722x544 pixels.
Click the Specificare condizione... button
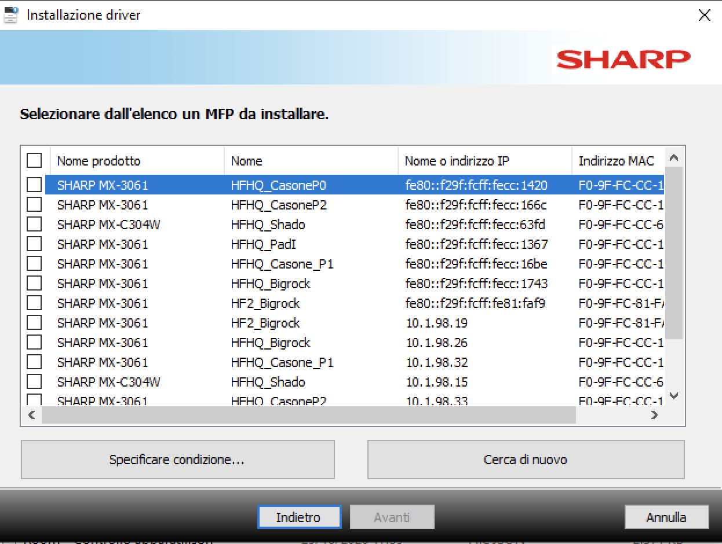(x=177, y=460)
